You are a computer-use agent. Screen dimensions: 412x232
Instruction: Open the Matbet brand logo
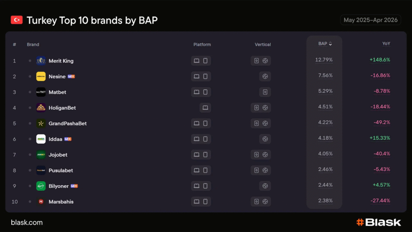tap(41, 92)
